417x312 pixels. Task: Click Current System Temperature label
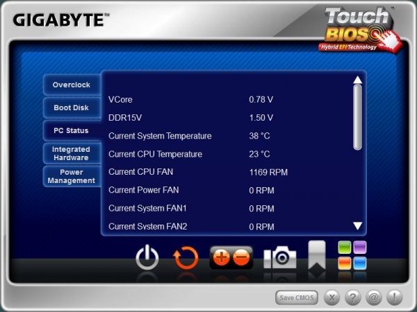[x=160, y=136]
